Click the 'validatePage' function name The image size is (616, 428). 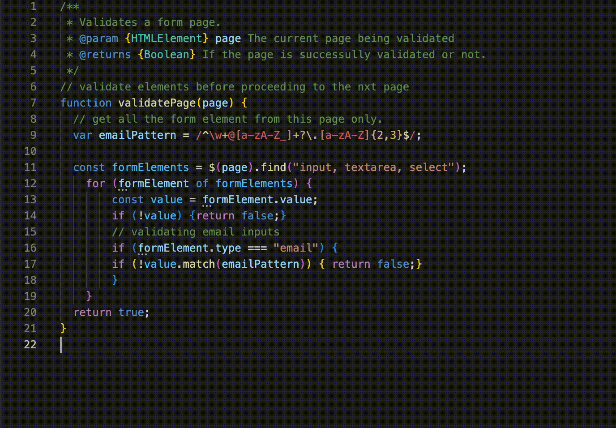[157, 103]
